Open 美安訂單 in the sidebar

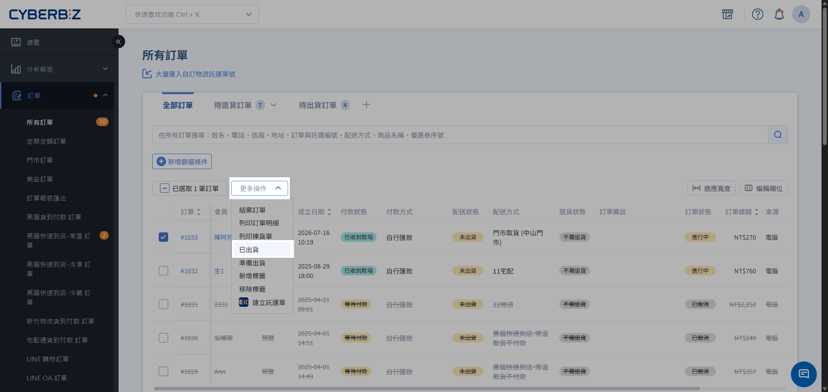40,179
